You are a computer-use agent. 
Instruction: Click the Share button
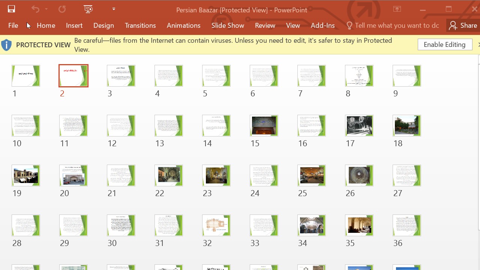click(463, 25)
